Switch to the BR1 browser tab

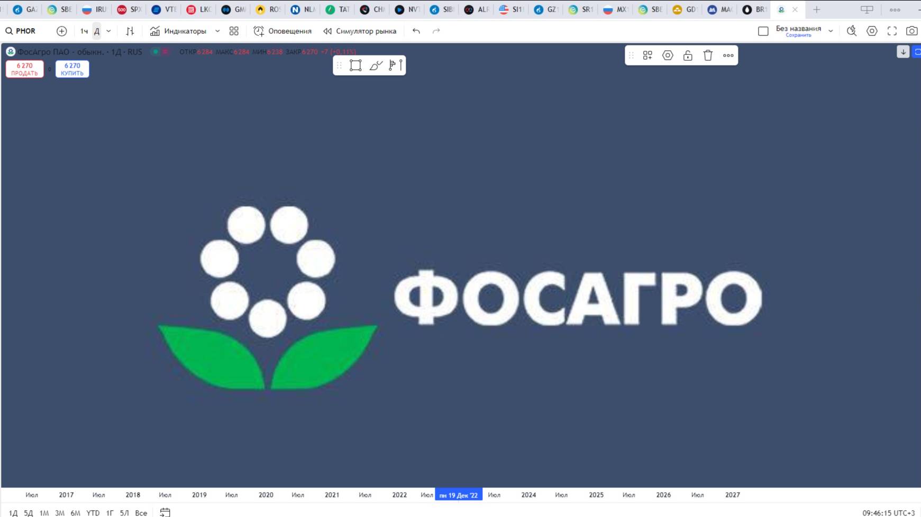[x=754, y=10]
